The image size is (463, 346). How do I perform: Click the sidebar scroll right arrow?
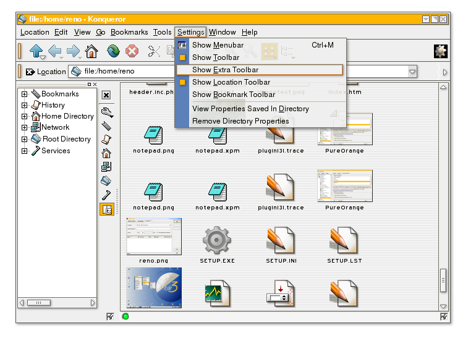[93, 303]
